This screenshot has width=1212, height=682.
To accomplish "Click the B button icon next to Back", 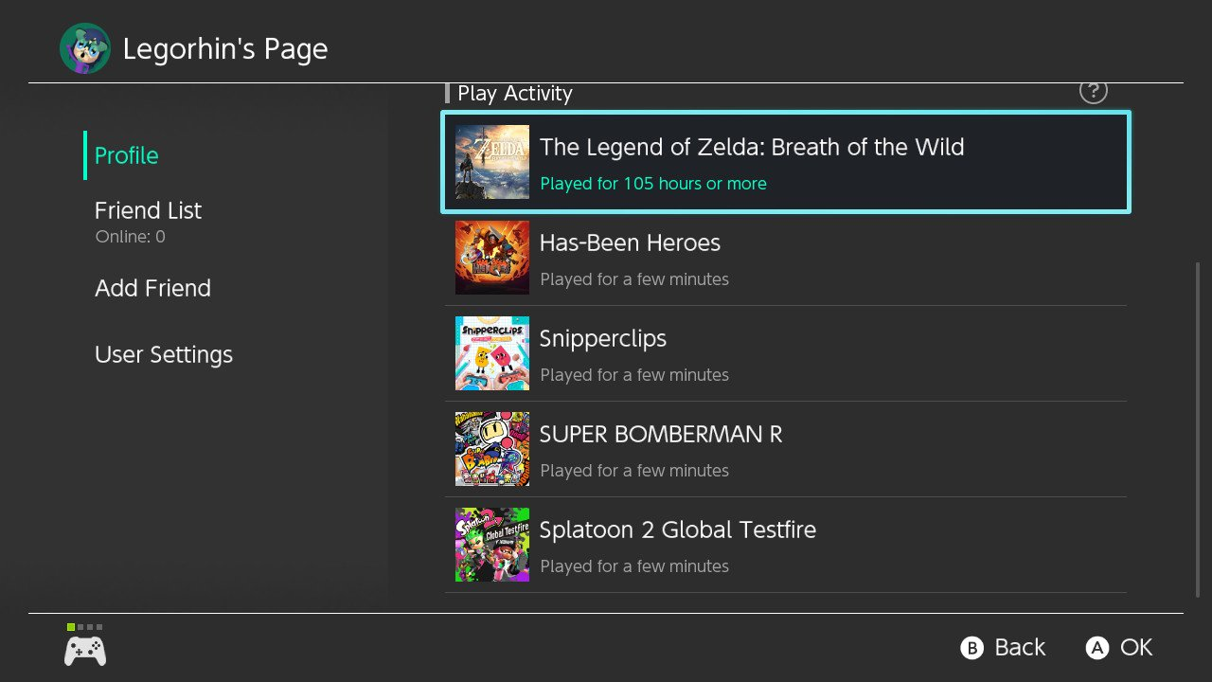I will tap(972, 648).
